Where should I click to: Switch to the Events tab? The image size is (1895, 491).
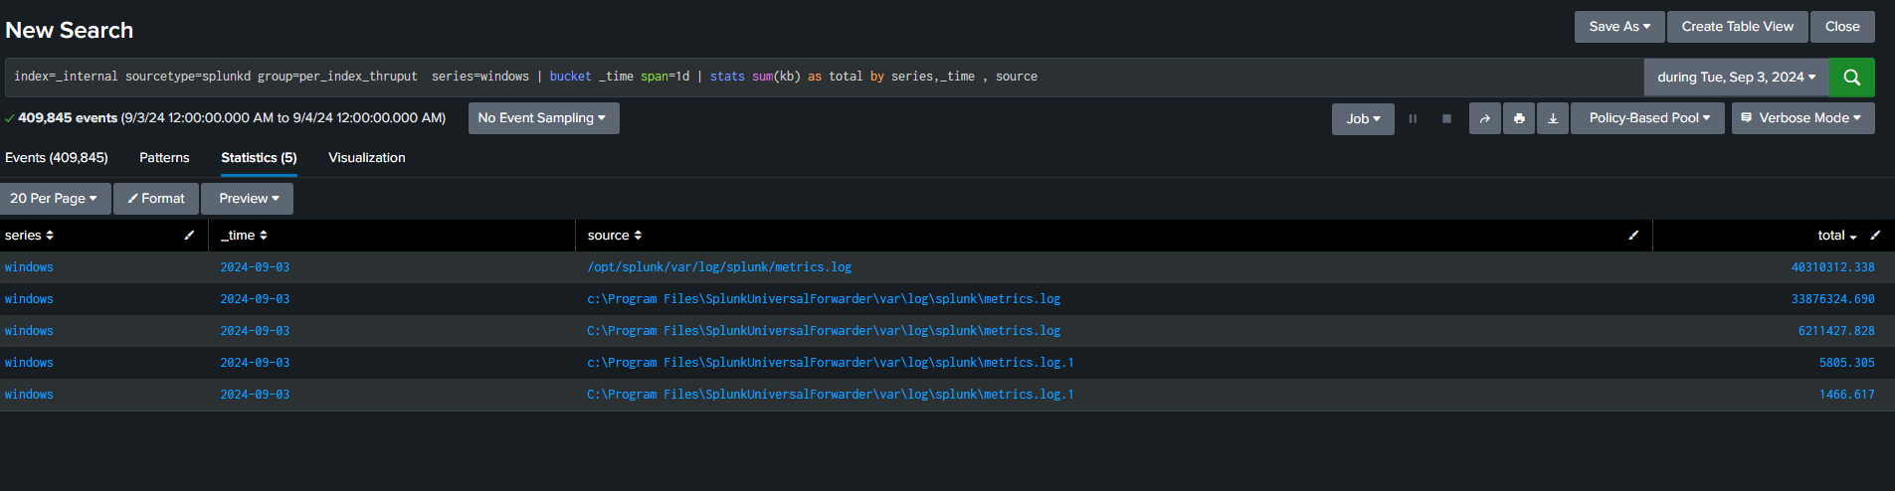[57, 158]
